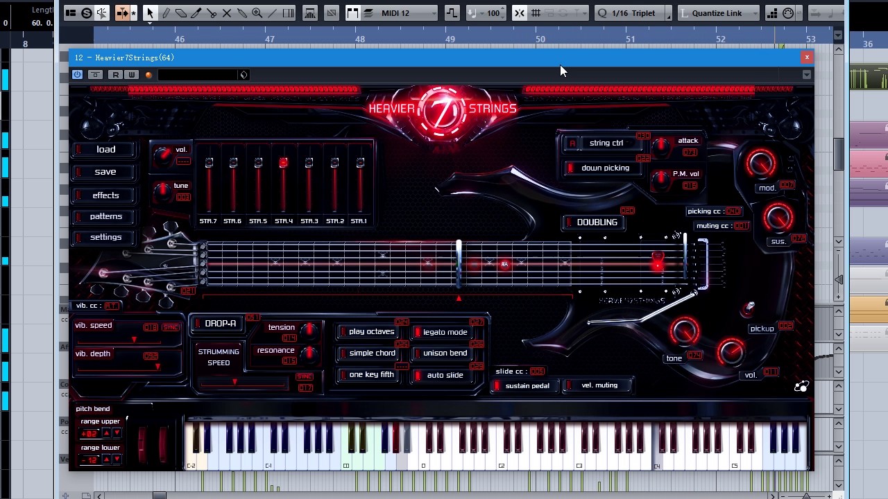Screen dimensions: 888x499
Task: Open Quantize Link length dropdown
Action: click(x=717, y=12)
